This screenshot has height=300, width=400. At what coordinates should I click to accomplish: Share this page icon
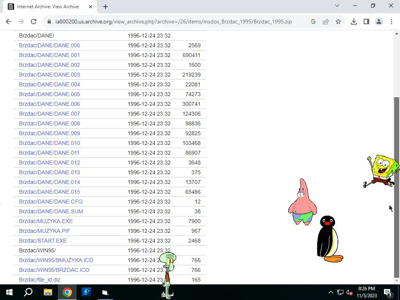click(326, 22)
